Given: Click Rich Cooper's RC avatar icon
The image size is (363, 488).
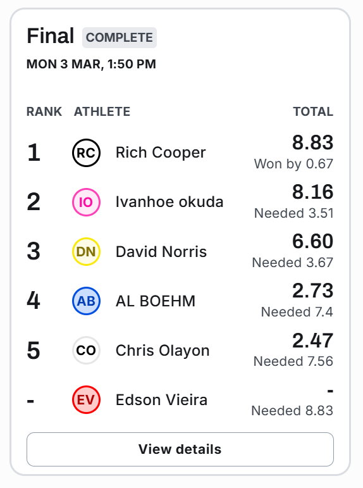Looking at the screenshot, I should (86, 153).
